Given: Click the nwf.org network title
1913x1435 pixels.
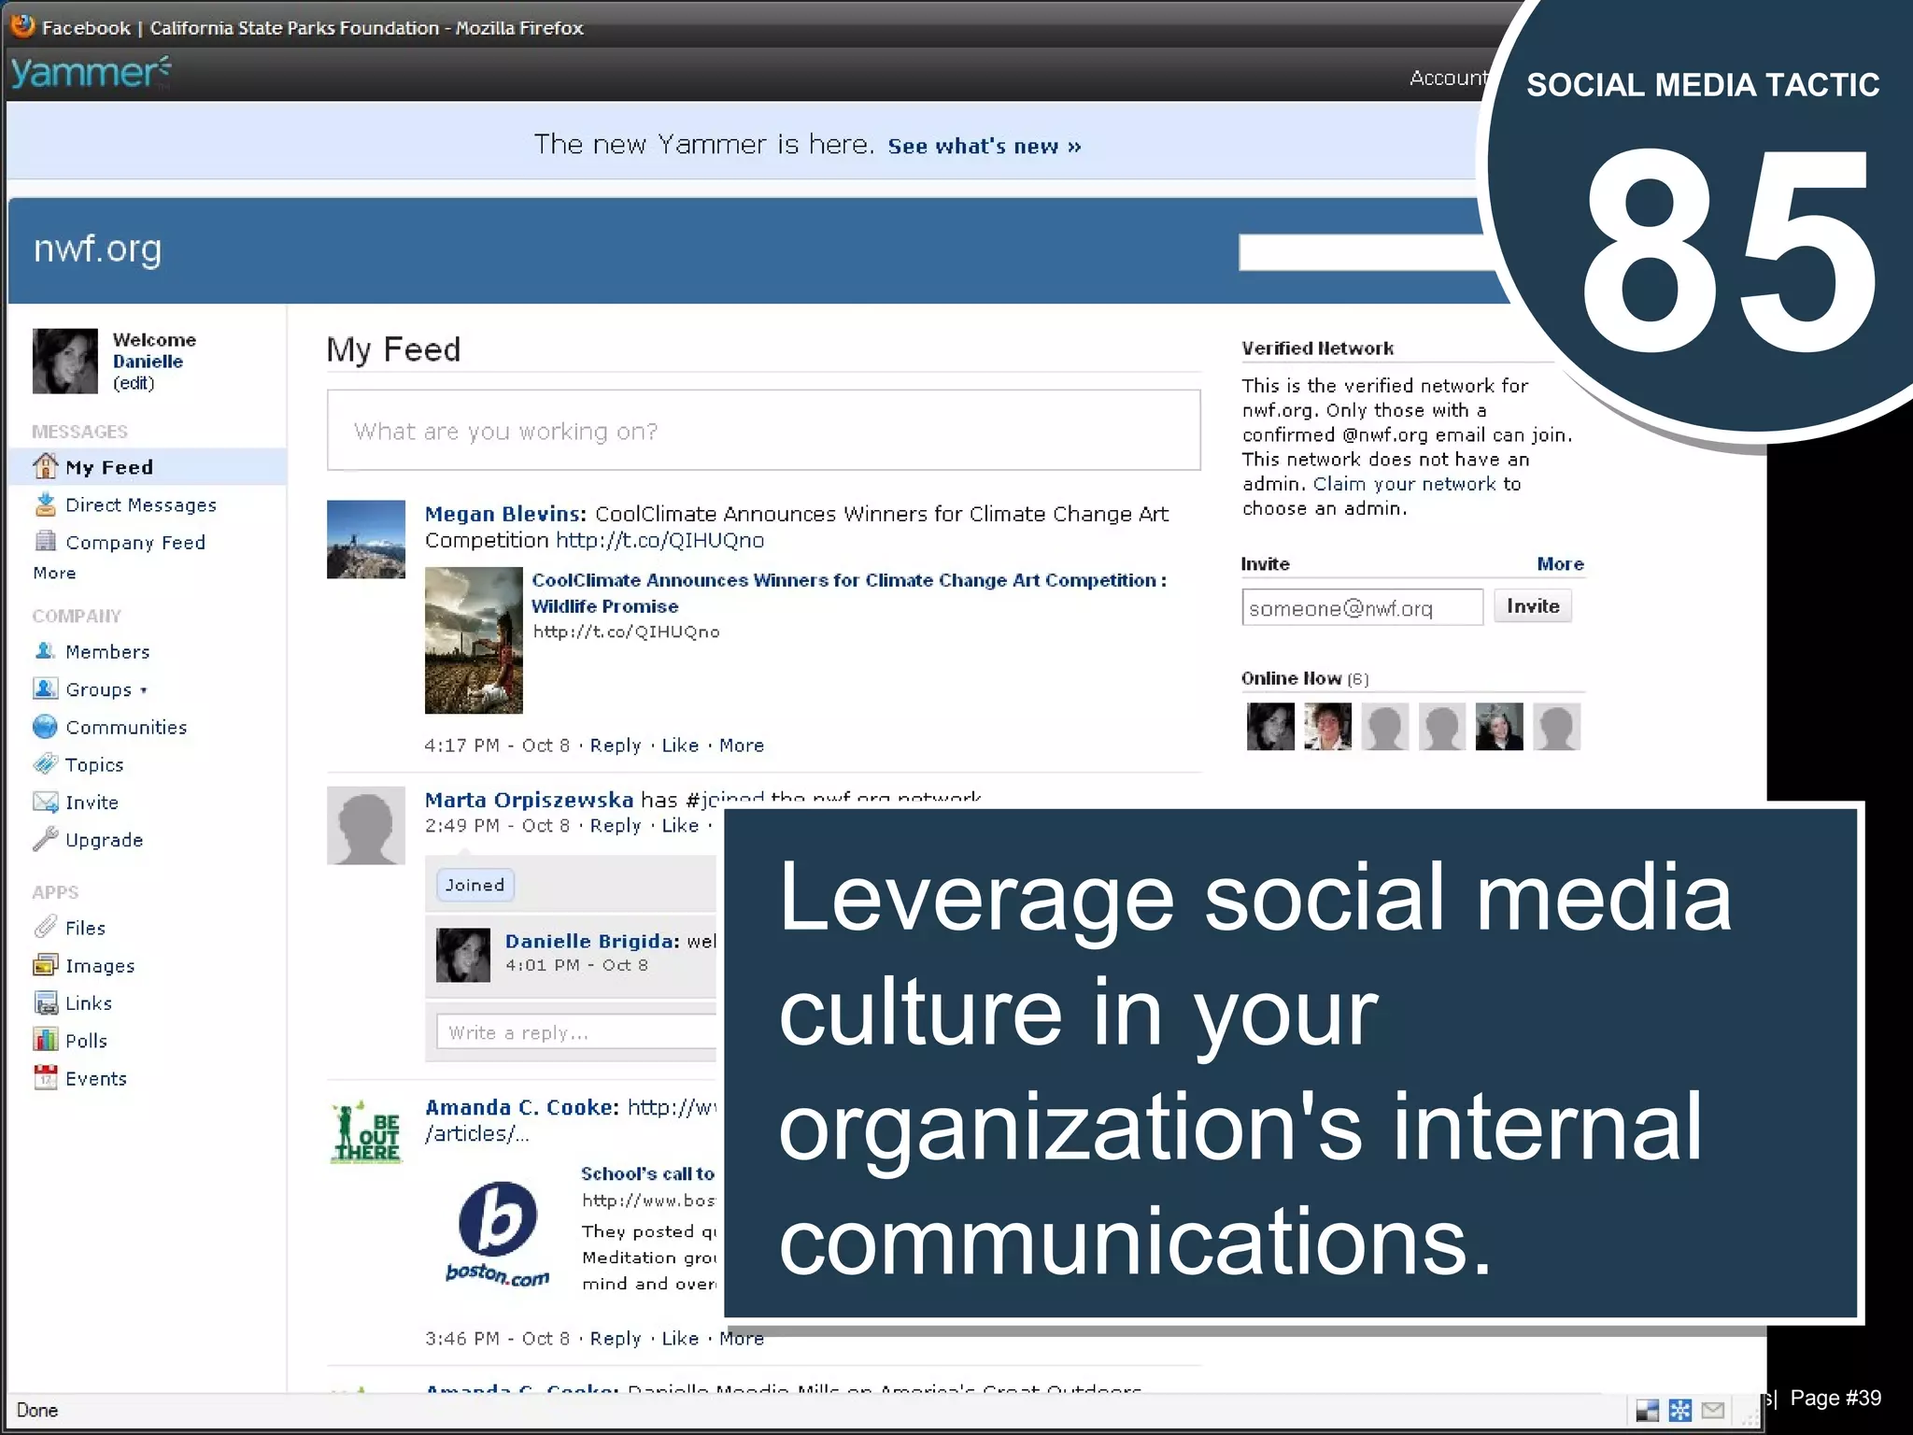Looking at the screenshot, I should 97,249.
